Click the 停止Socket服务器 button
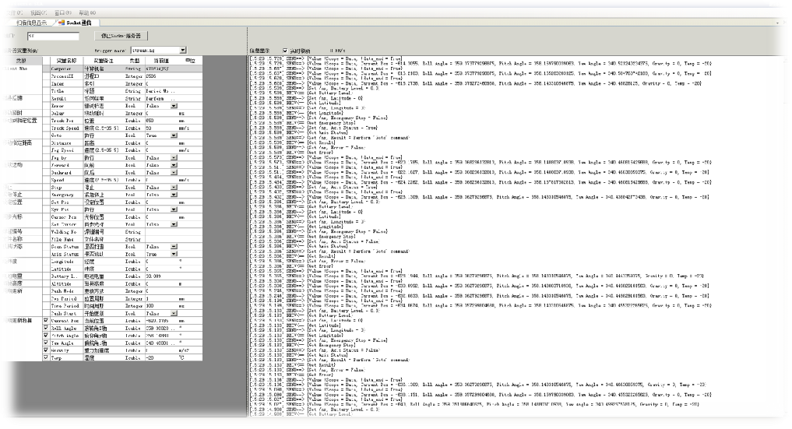 (121, 36)
